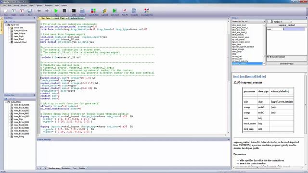Open the Action menu
This screenshot has height=173, width=308.
[x=16, y=5]
